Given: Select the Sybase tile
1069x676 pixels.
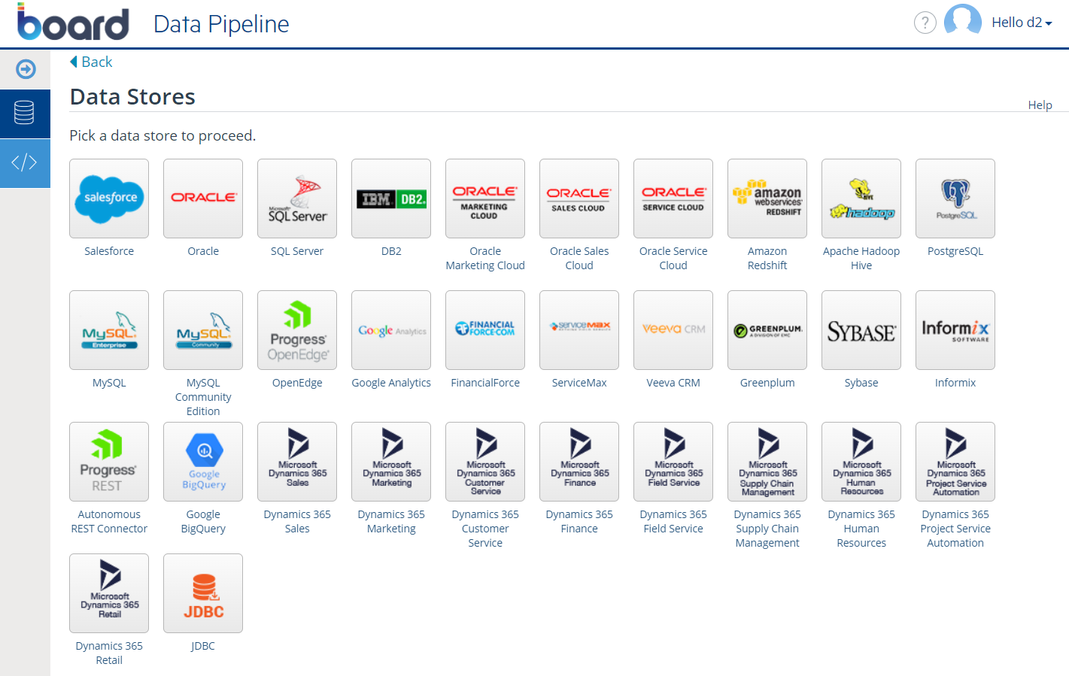Looking at the screenshot, I should click(861, 330).
